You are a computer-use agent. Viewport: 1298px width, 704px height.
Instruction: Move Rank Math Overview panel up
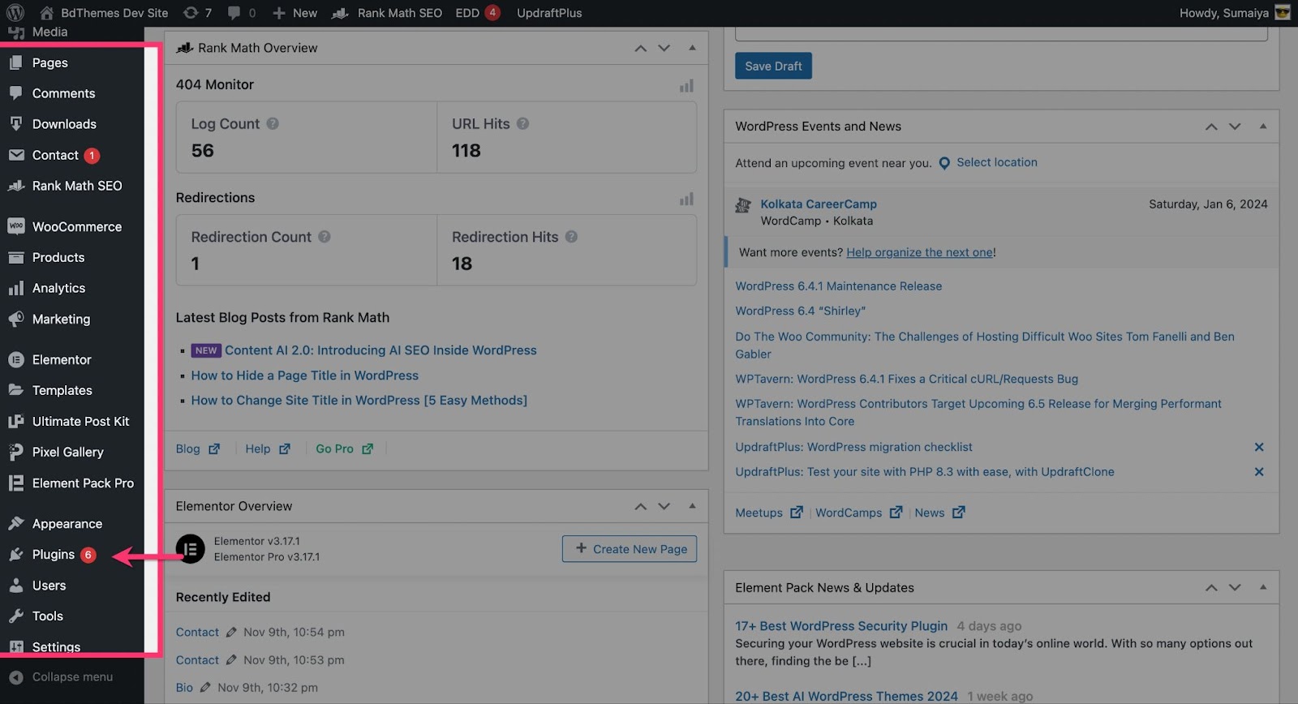641,49
